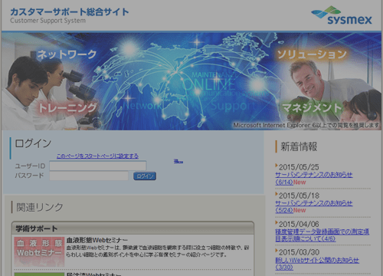Image resolution: width=383 pixels, height=276 pixels.
Task: Click the ユーザーID input field
Action: 98,166
